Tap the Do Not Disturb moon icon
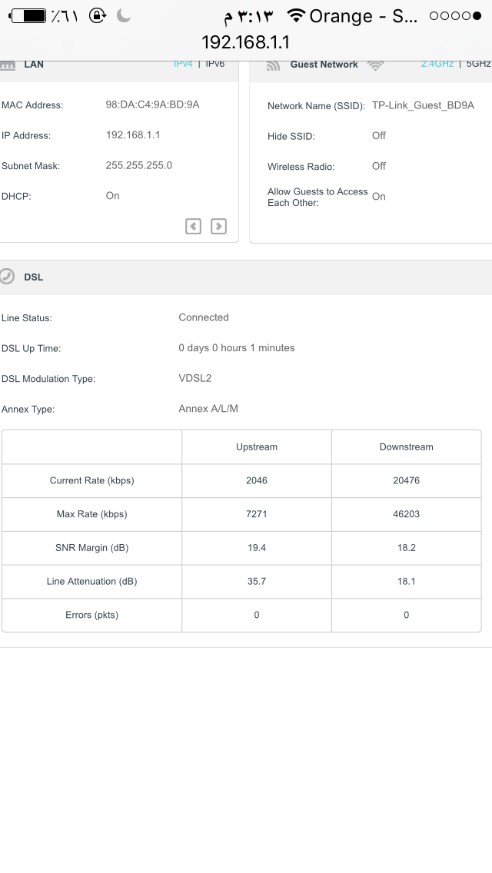The height and width of the screenshot is (873, 492). coord(124,15)
